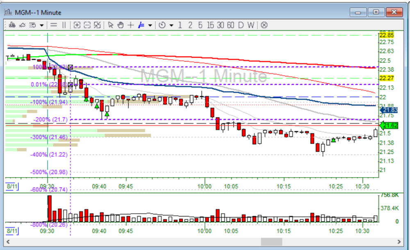
Task: Click the candlestick chart type icon
Action: [12, 25]
